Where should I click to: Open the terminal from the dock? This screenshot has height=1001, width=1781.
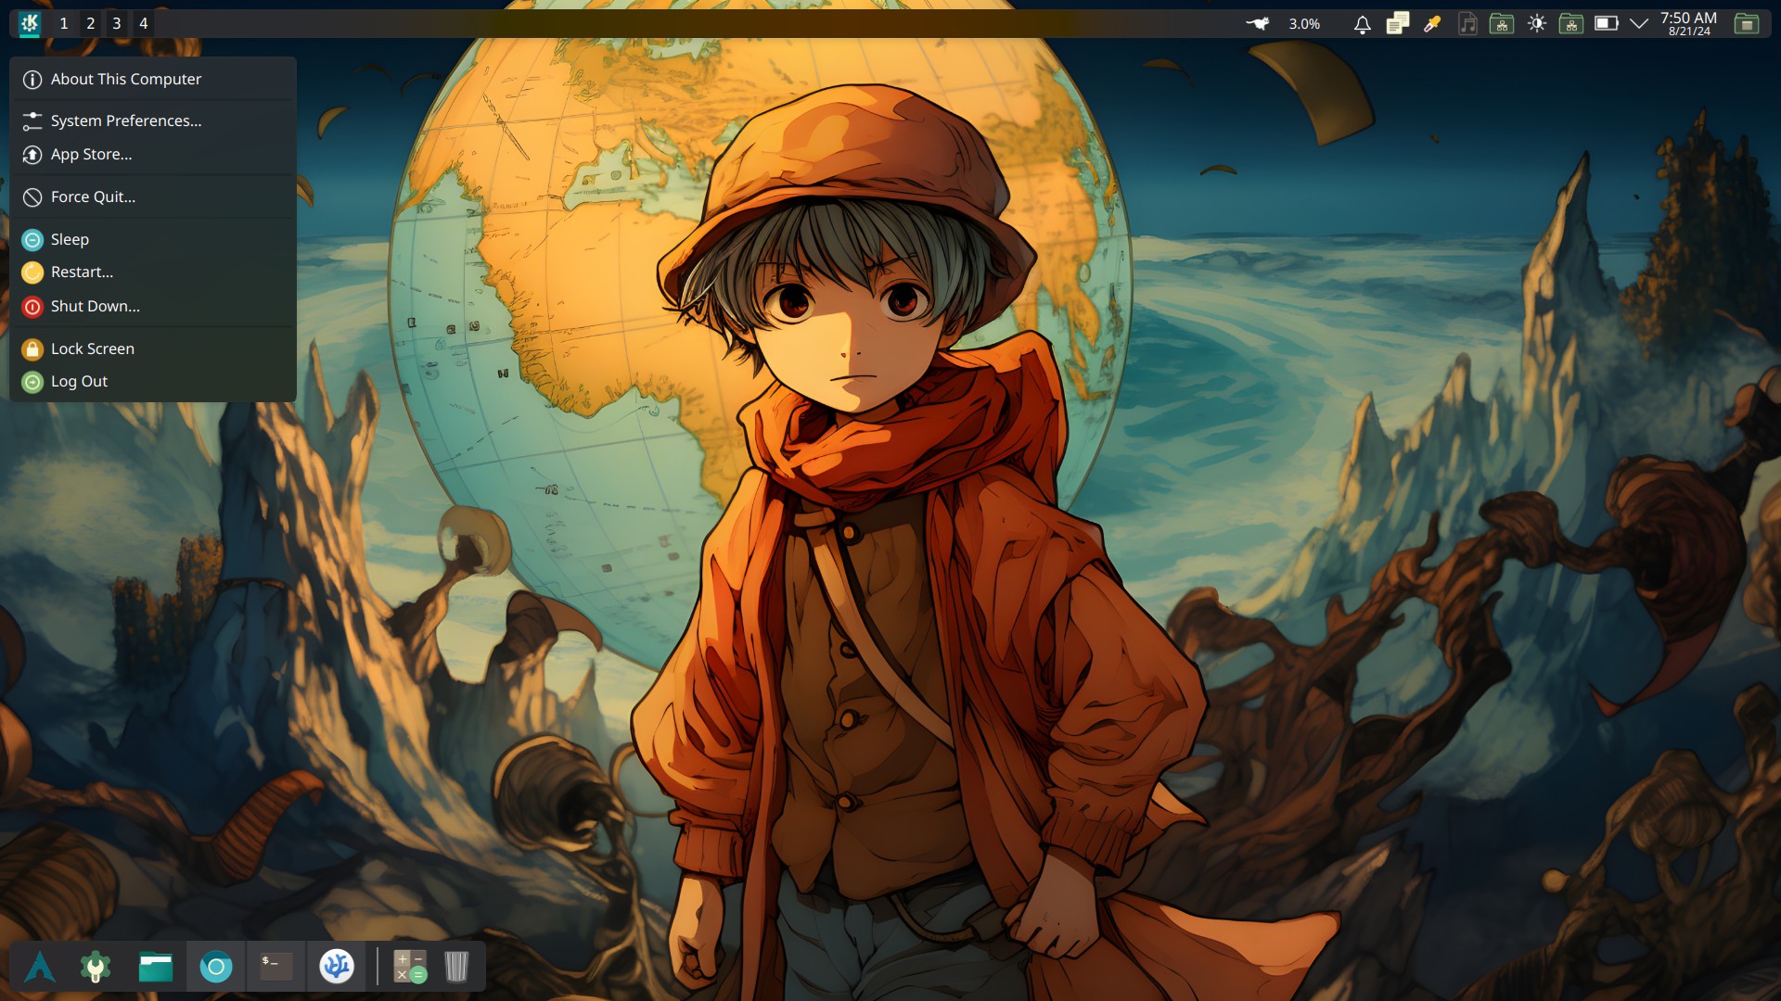pos(275,967)
